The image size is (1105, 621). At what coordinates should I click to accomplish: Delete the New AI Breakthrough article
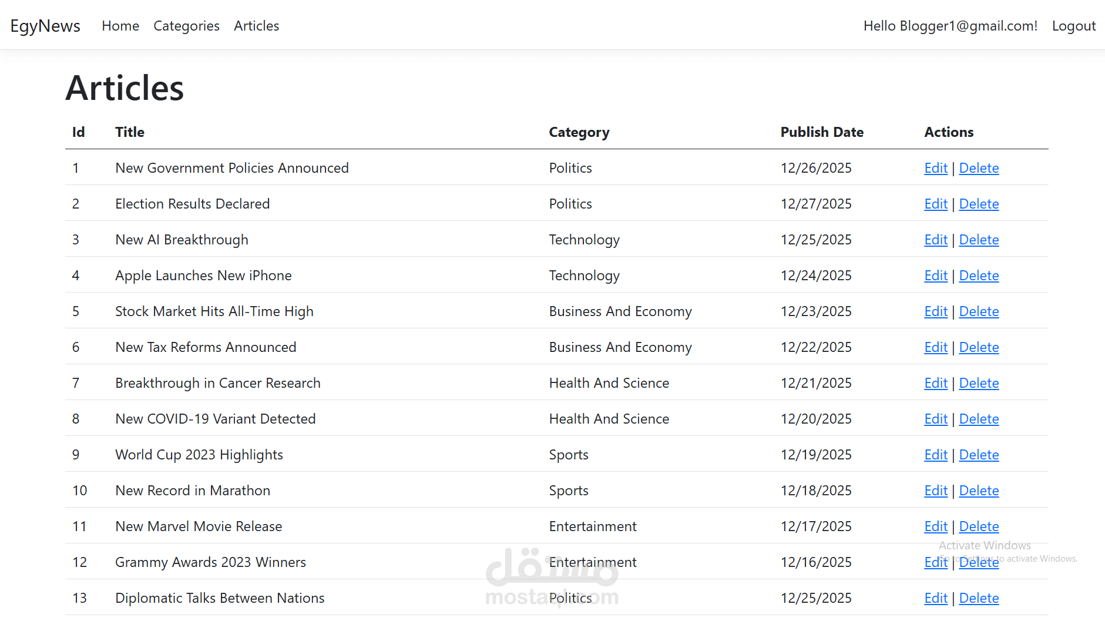coord(979,240)
